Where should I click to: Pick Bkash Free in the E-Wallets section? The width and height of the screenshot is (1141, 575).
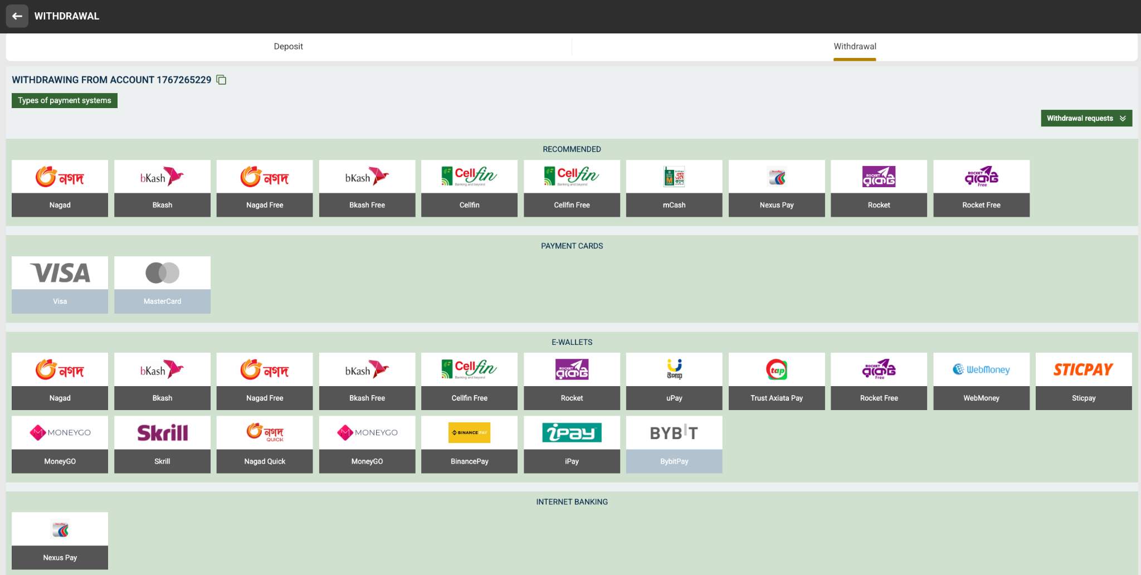point(367,381)
